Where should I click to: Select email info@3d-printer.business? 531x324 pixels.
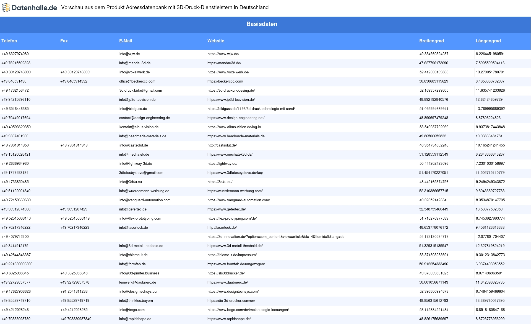(x=139, y=273)
